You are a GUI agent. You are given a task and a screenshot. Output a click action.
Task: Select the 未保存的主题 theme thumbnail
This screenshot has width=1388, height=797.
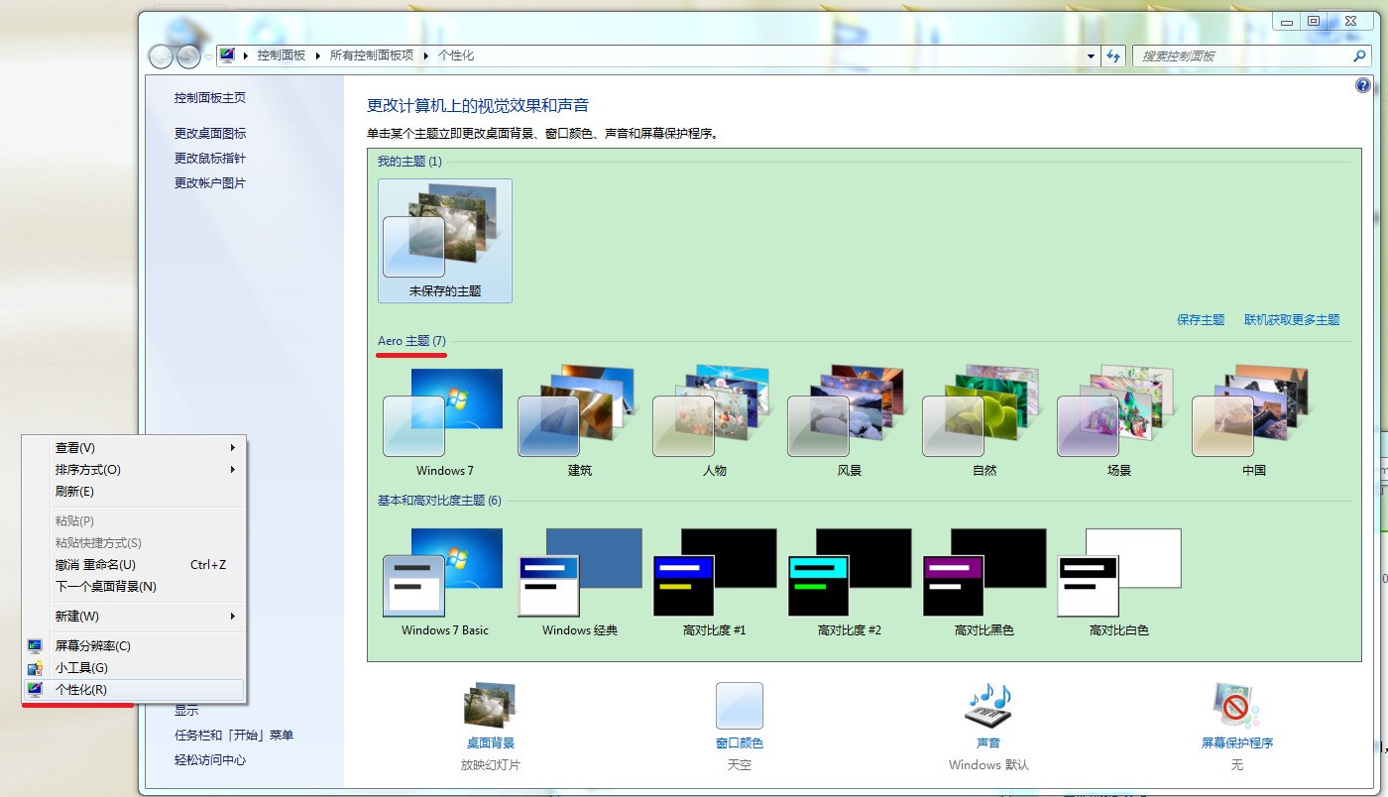click(x=445, y=241)
